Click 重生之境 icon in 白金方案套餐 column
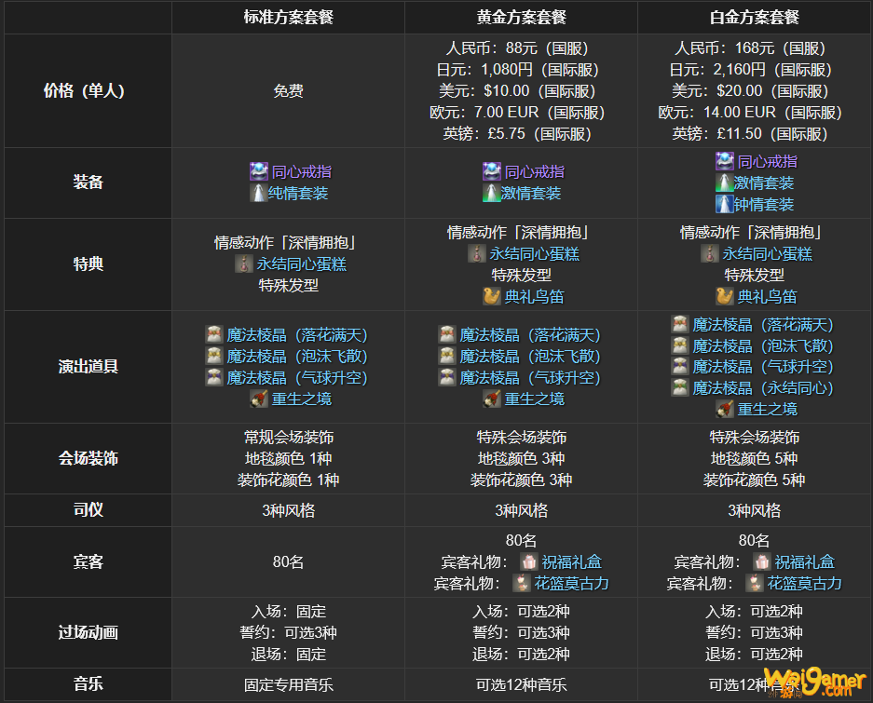Viewport: 873px width, 703px height. [x=724, y=409]
